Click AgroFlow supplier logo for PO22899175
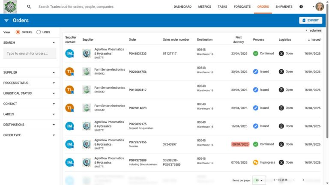This screenshot has width=329, height=185. point(87,126)
